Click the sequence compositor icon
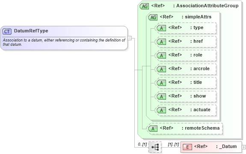The height and width of the screenshot is (154, 246). tap(155, 147)
